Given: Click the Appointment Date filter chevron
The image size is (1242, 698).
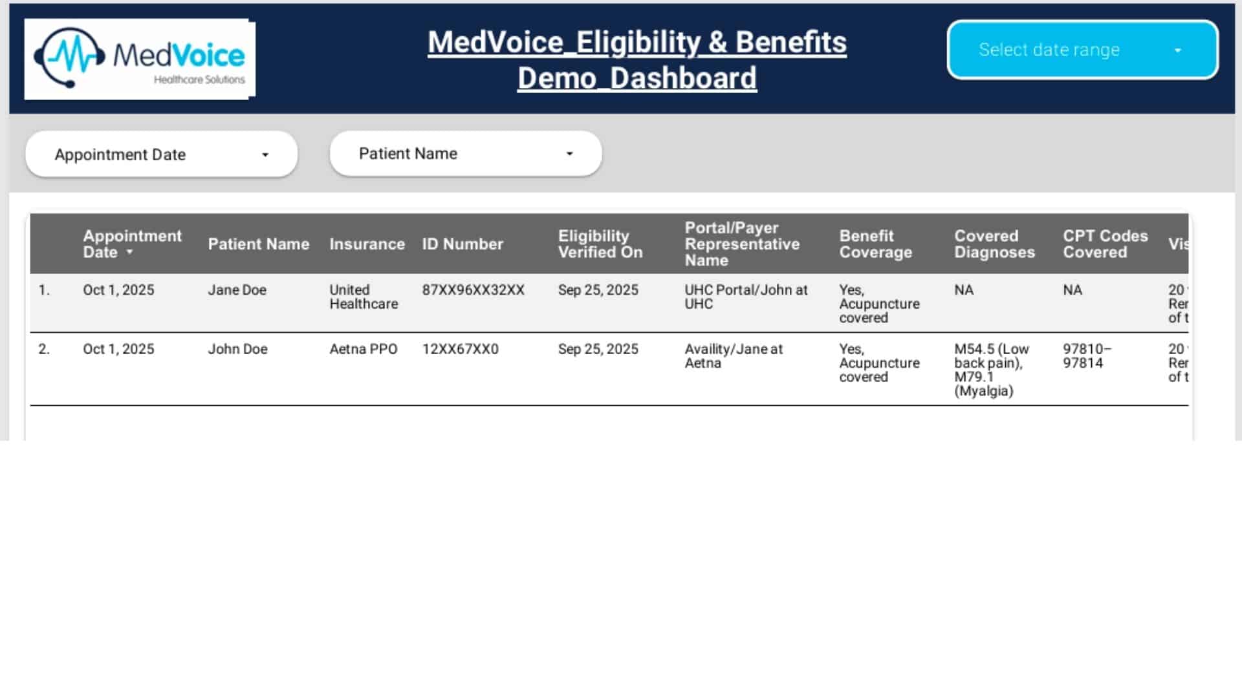Looking at the screenshot, I should point(265,154).
